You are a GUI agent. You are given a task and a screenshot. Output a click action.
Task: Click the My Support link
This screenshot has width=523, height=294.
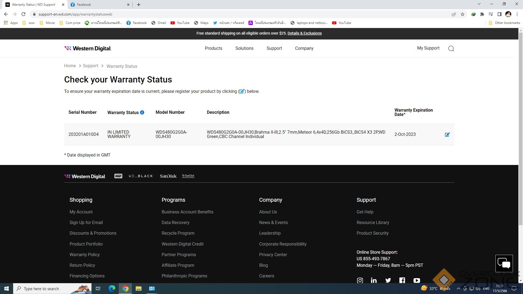pos(428,48)
